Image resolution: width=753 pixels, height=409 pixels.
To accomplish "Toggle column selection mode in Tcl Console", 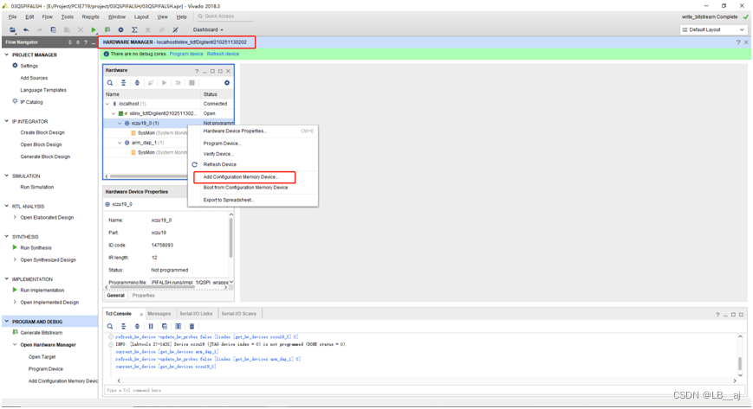I will click(179, 327).
